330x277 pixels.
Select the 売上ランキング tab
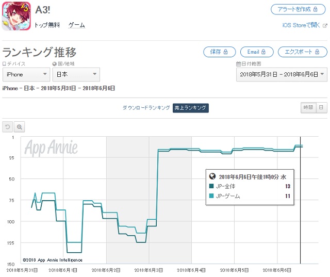pos(191,108)
